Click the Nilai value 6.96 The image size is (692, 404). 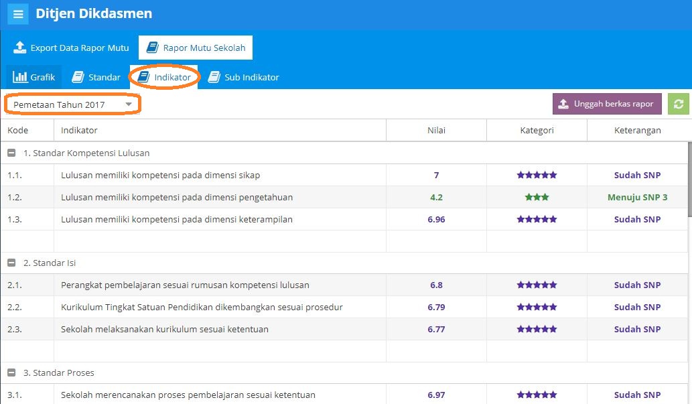tap(436, 220)
